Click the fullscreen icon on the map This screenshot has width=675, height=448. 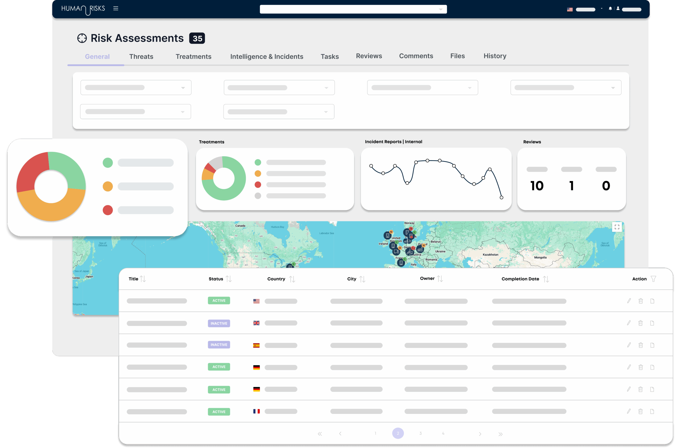[617, 227]
